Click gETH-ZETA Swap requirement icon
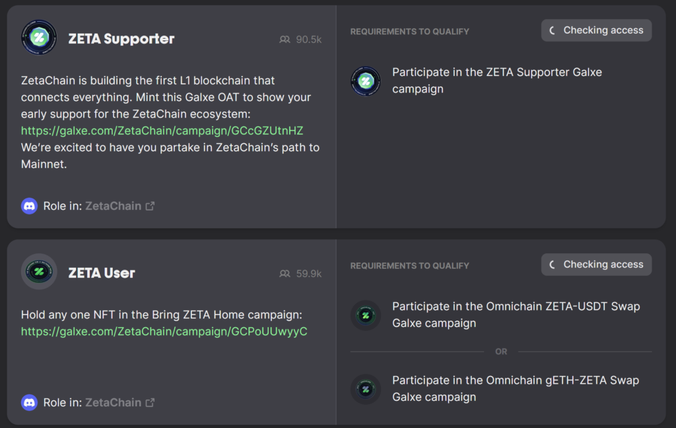Image resolution: width=676 pixels, height=428 pixels. click(366, 389)
